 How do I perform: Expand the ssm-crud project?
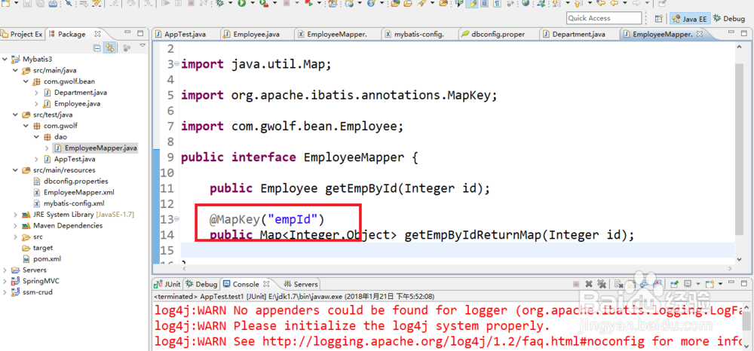[5, 292]
